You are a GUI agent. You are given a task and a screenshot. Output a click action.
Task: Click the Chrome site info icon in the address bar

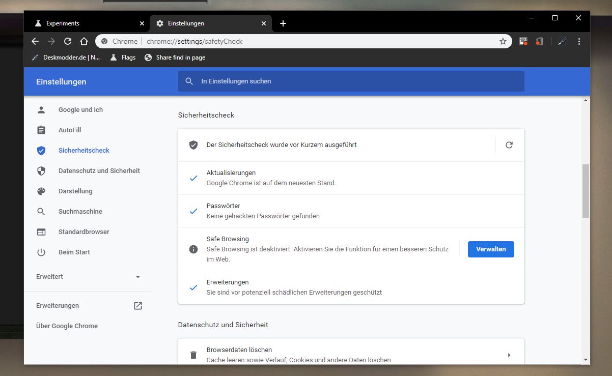(x=104, y=41)
